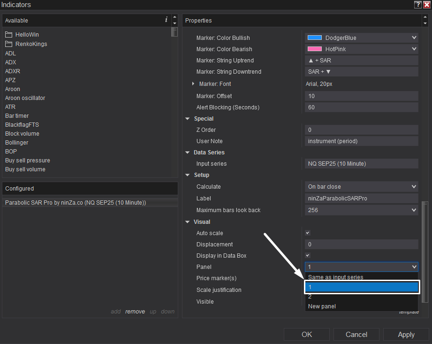
Task: Collapse the Visual section
Action: coord(188,222)
